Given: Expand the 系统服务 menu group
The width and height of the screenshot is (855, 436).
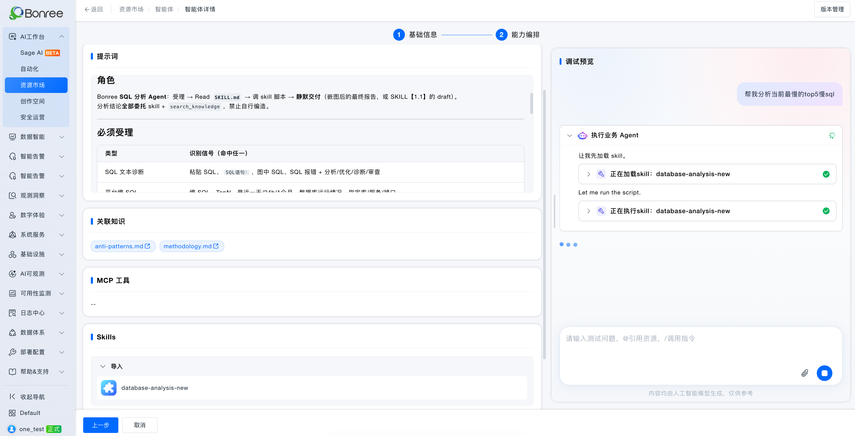Looking at the screenshot, I should point(62,235).
